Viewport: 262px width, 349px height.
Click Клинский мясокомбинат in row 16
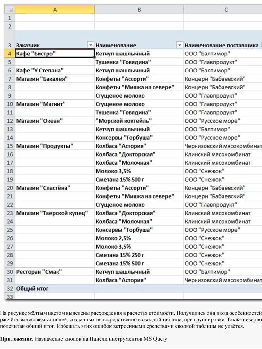[223, 154]
